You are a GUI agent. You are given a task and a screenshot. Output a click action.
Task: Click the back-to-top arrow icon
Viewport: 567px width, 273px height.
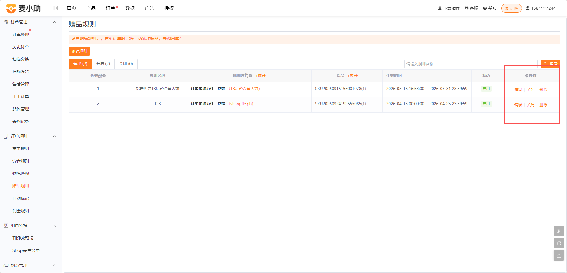[559, 256]
